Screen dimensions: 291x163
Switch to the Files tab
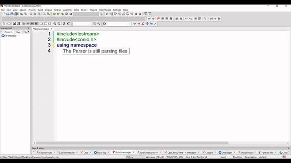point(18,32)
